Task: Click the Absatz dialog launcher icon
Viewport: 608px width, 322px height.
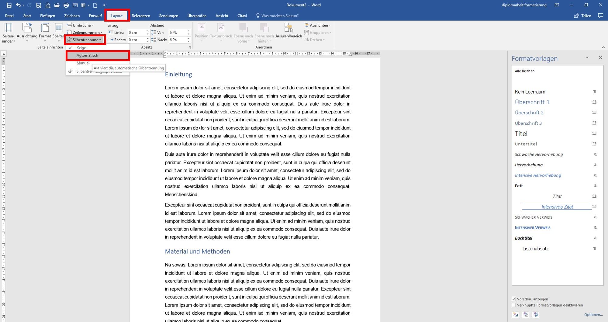Action: pyautogui.click(x=190, y=47)
